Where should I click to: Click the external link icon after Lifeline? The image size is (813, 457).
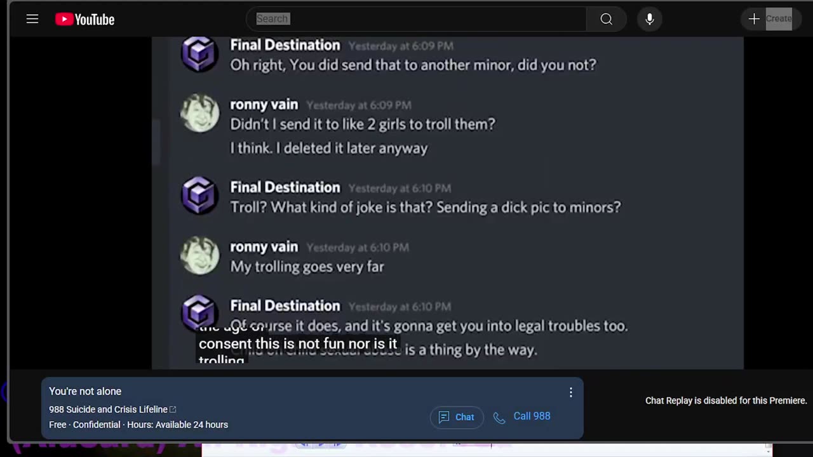173,409
